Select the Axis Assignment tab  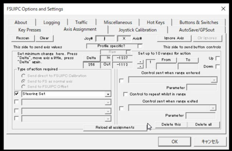click(x=80, y=29)
